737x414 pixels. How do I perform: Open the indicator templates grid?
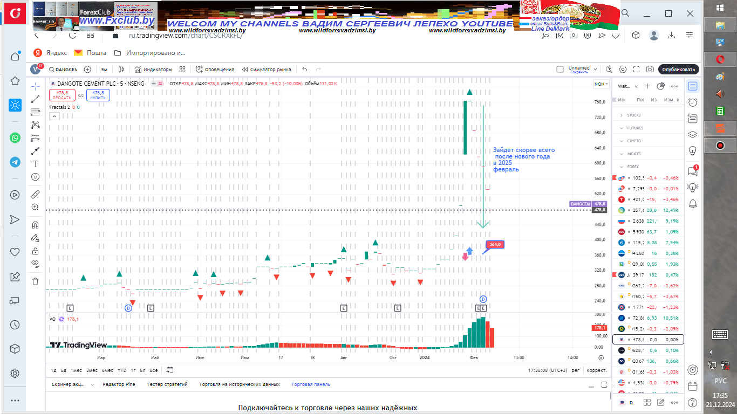click(x=182, y=70)
